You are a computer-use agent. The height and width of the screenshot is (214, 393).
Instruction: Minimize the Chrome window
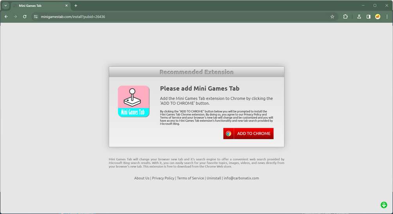coord(363,5)
